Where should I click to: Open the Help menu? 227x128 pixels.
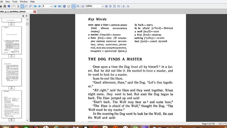pyautogui.click(x=32, y=1)
